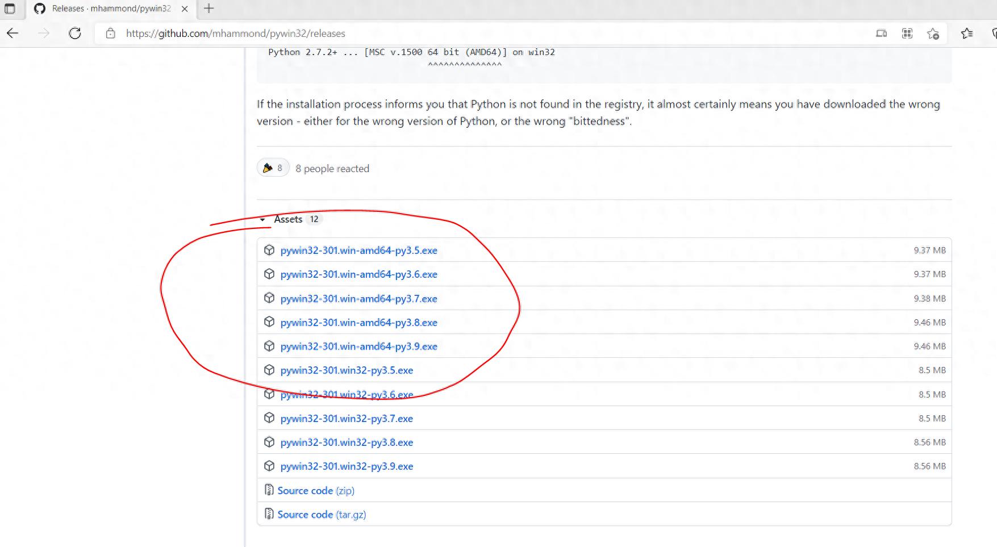Download pywin32-301.win-amd64-py3.6.exe
Viewport: 997px width, 547px height.
(x=359, y=274)
